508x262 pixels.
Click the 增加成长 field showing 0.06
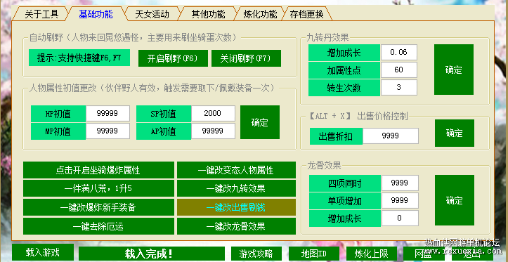click(399, 53)
